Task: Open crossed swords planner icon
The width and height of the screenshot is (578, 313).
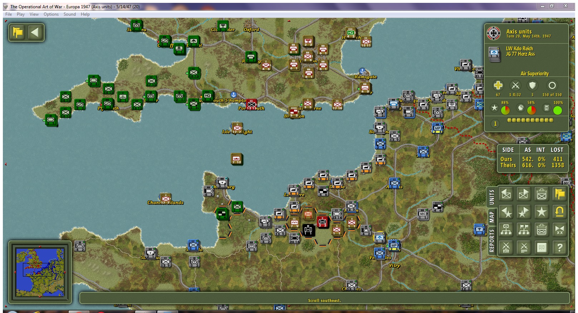Action: pyautogui.click(x=506, y=247)
